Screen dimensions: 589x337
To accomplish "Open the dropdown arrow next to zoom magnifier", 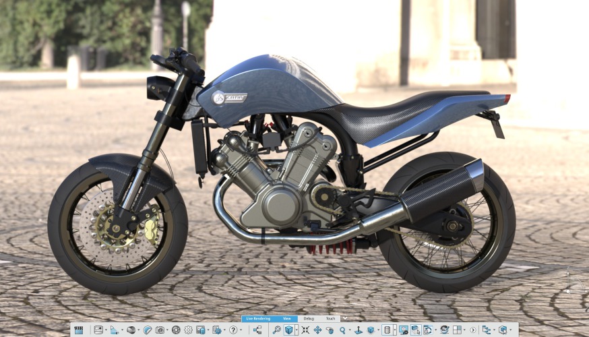I will point(350,330).
